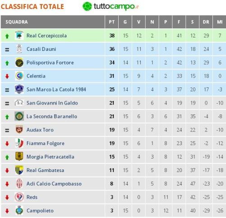The image size is (226, 218).
Task: Click the Real Cercepiccola team crest
Action: pyautogui.click(x=19, y=36)
